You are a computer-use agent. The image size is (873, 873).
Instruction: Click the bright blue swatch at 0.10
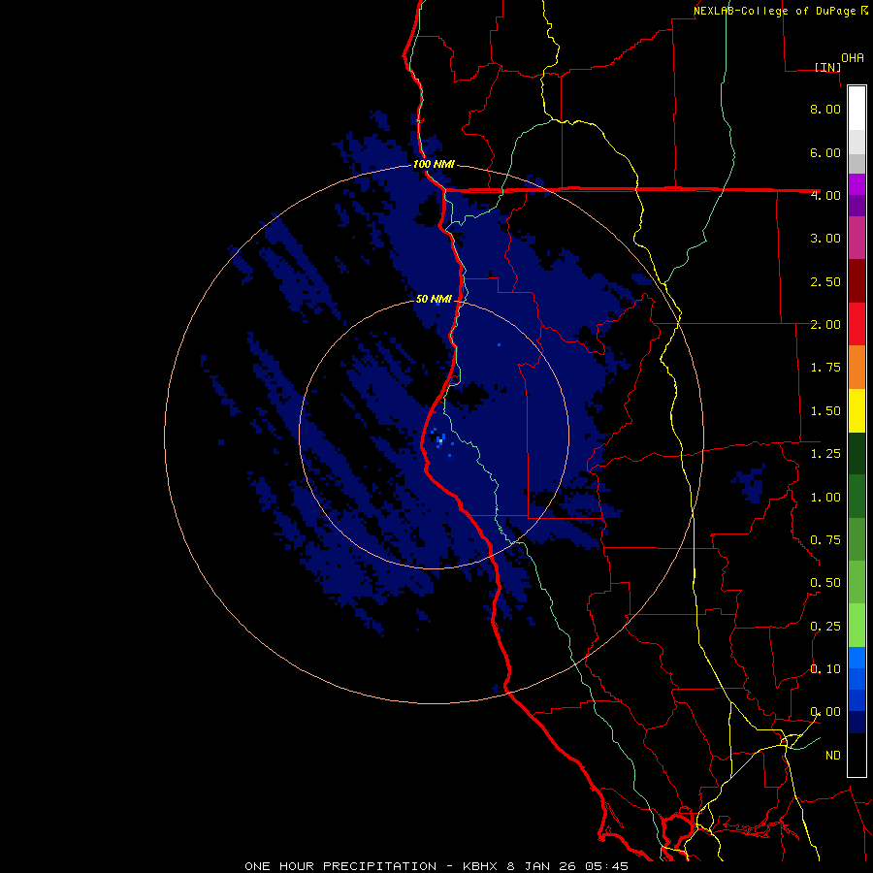(857, 658)
